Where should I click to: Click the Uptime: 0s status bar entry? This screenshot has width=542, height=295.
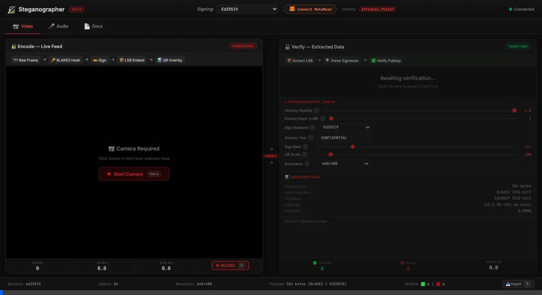(108, 284)
